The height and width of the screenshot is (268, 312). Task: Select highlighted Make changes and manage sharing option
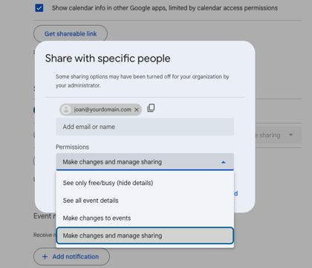tap(145, 235)
